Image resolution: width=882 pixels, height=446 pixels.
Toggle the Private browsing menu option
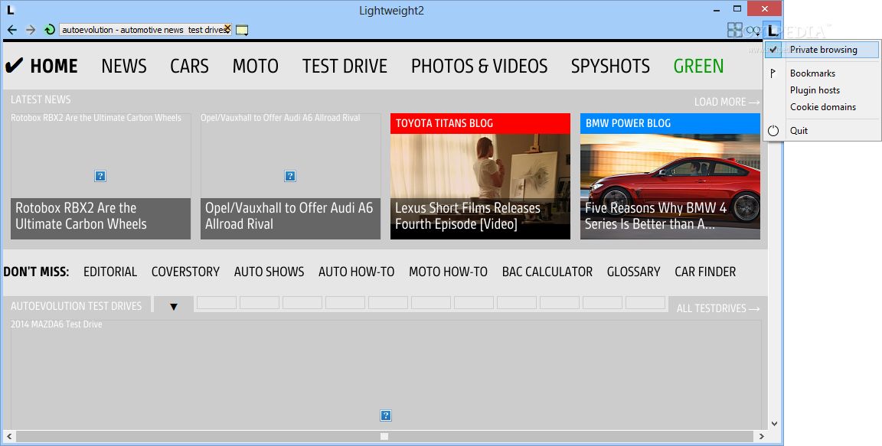[x=822, y=50]
